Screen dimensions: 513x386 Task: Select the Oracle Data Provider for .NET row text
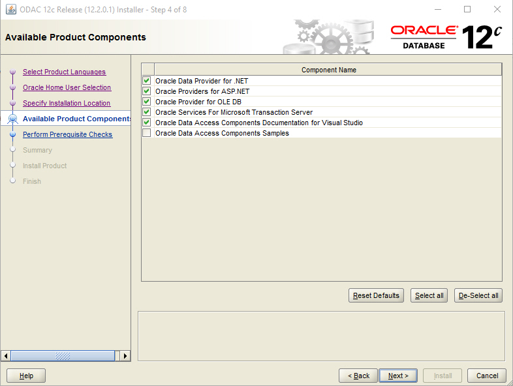coord(202,81)
